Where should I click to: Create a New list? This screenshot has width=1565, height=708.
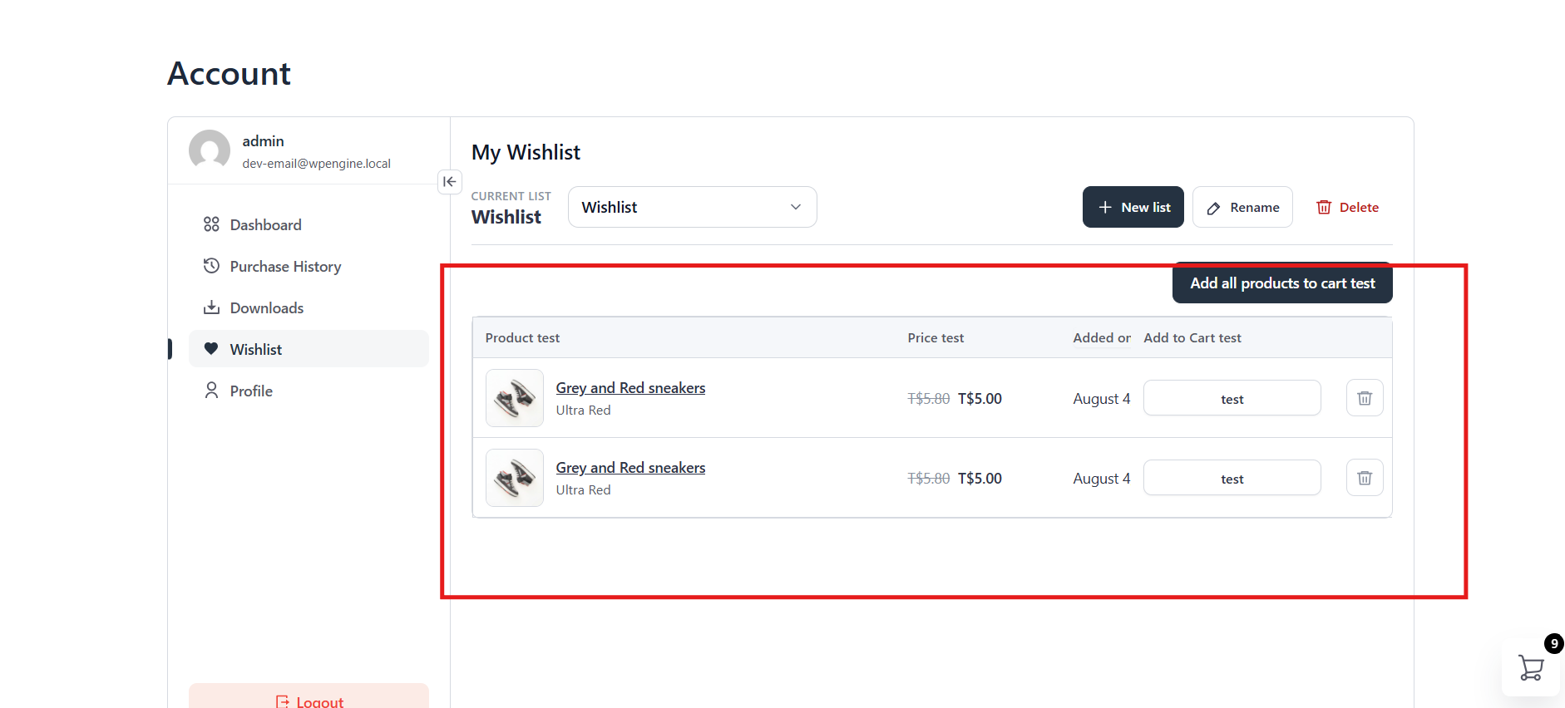tap(1133, 207)
